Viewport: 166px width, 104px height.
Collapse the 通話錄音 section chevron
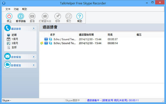coord(34,28)
